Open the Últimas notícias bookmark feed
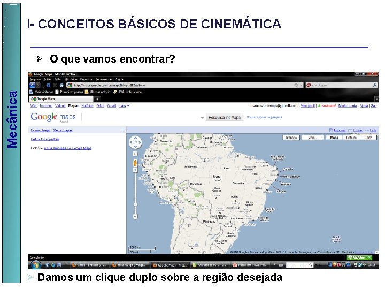 [x=98, y=92]
